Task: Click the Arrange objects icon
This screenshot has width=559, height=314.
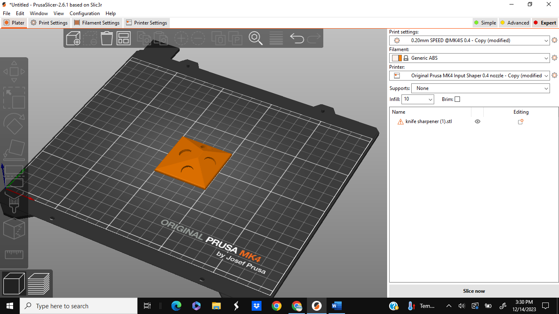Action: pos(124,38)
